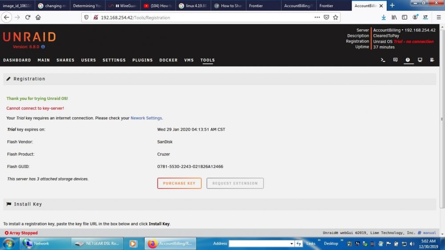Go to the Firefox home page
Image resolution: width=445 pixels, height=250 pixels.
(x=38, y=18)
